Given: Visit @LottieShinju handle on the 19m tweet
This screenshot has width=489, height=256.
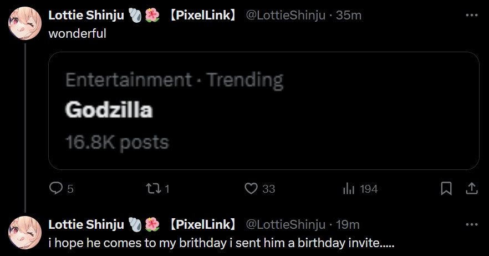Looking at the screenshot, I should 285,224.
